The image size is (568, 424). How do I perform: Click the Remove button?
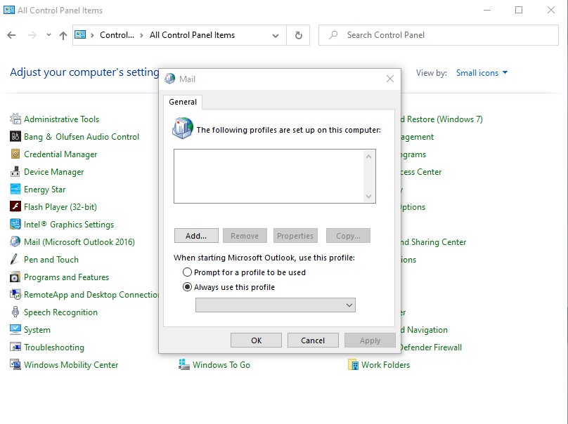pyautogui.click(x=245, y=236)
